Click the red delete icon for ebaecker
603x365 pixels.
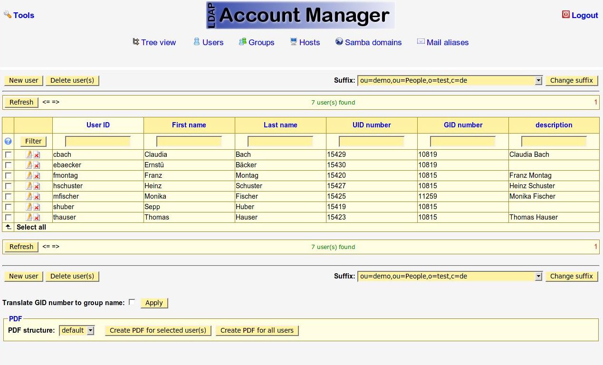pos(37,165)
